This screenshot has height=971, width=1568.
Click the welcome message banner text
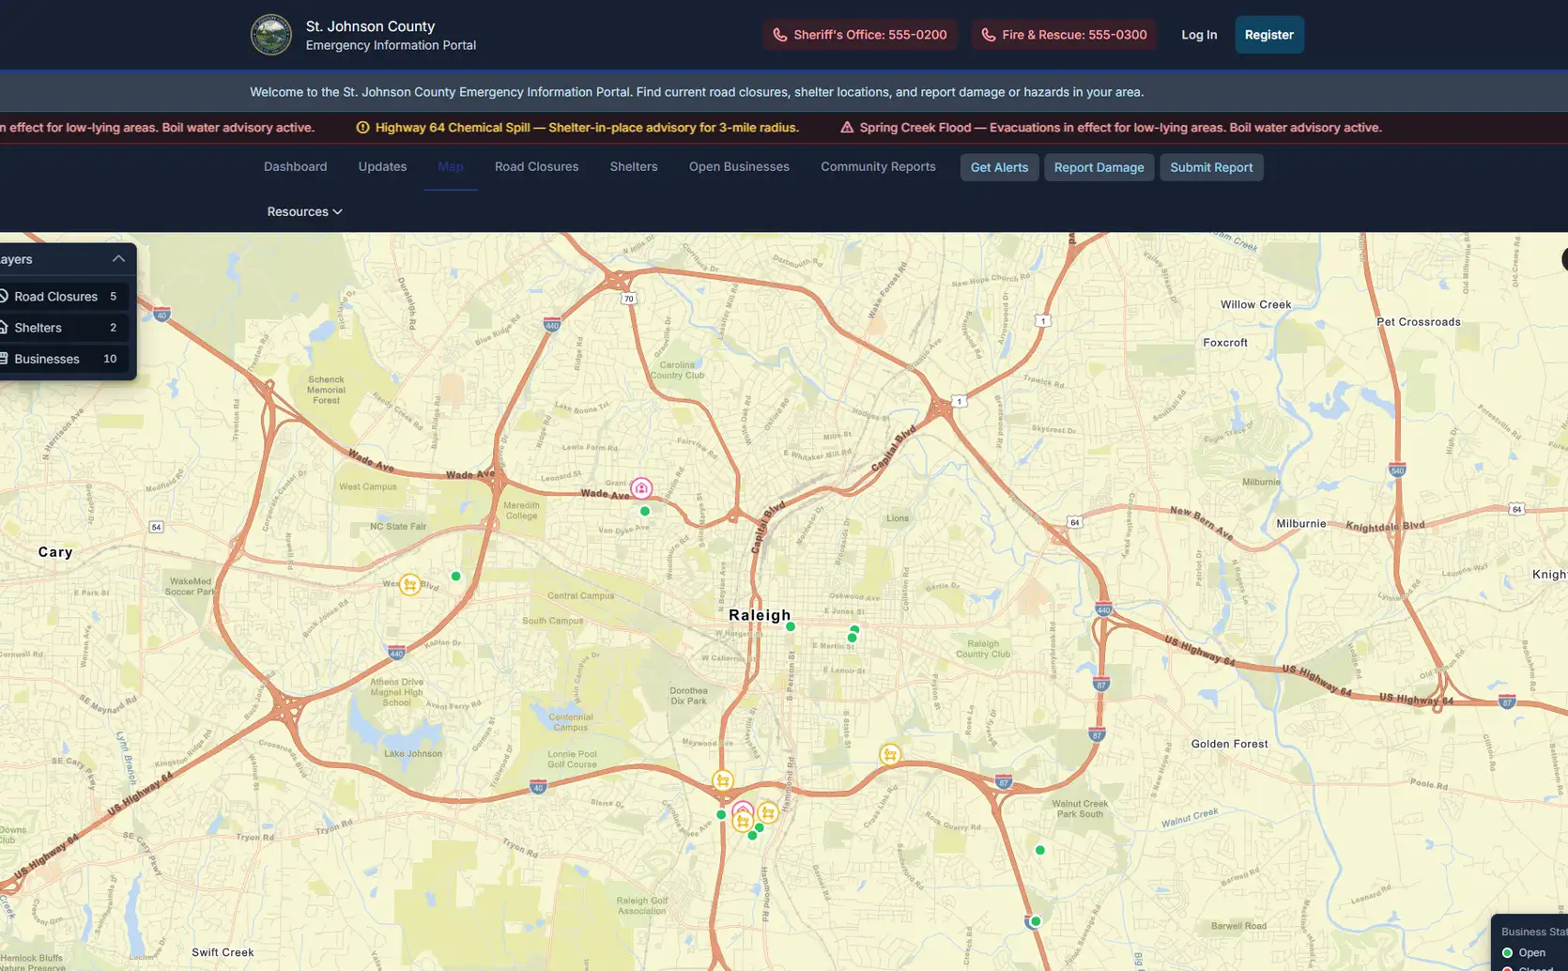point(697,92)
